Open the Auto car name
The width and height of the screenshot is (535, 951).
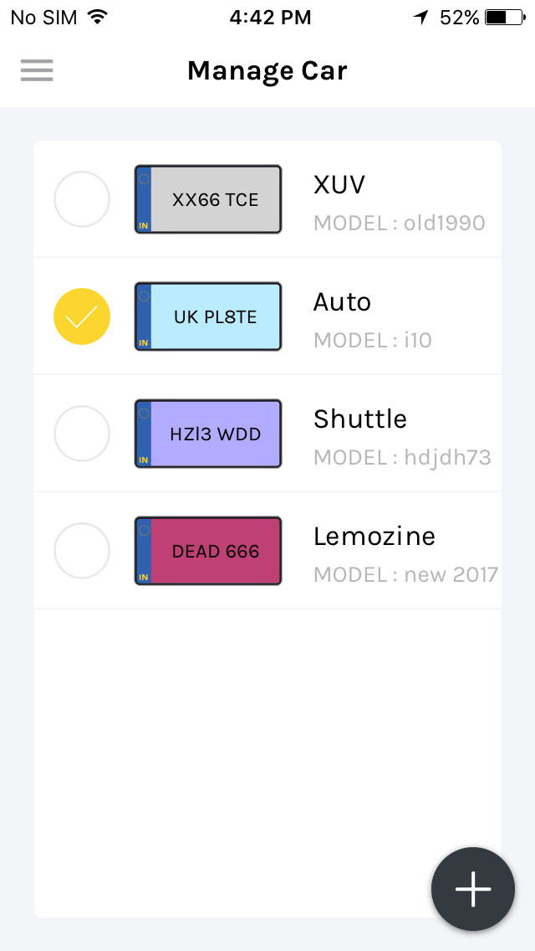[342, 301]
